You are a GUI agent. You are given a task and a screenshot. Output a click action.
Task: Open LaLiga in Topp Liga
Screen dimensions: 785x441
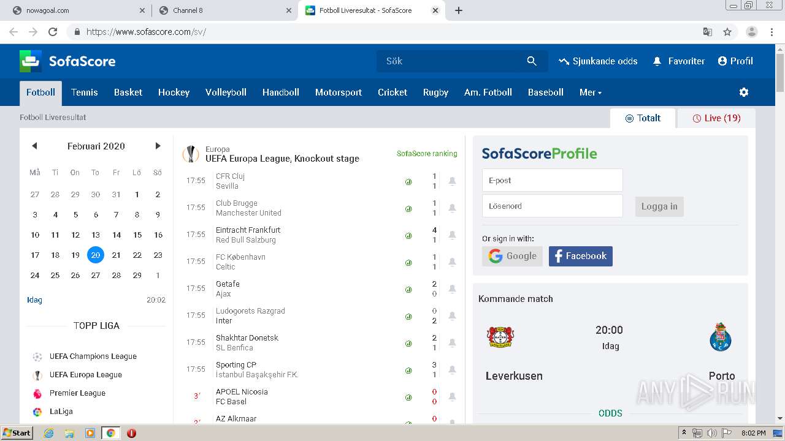point(61,412)
